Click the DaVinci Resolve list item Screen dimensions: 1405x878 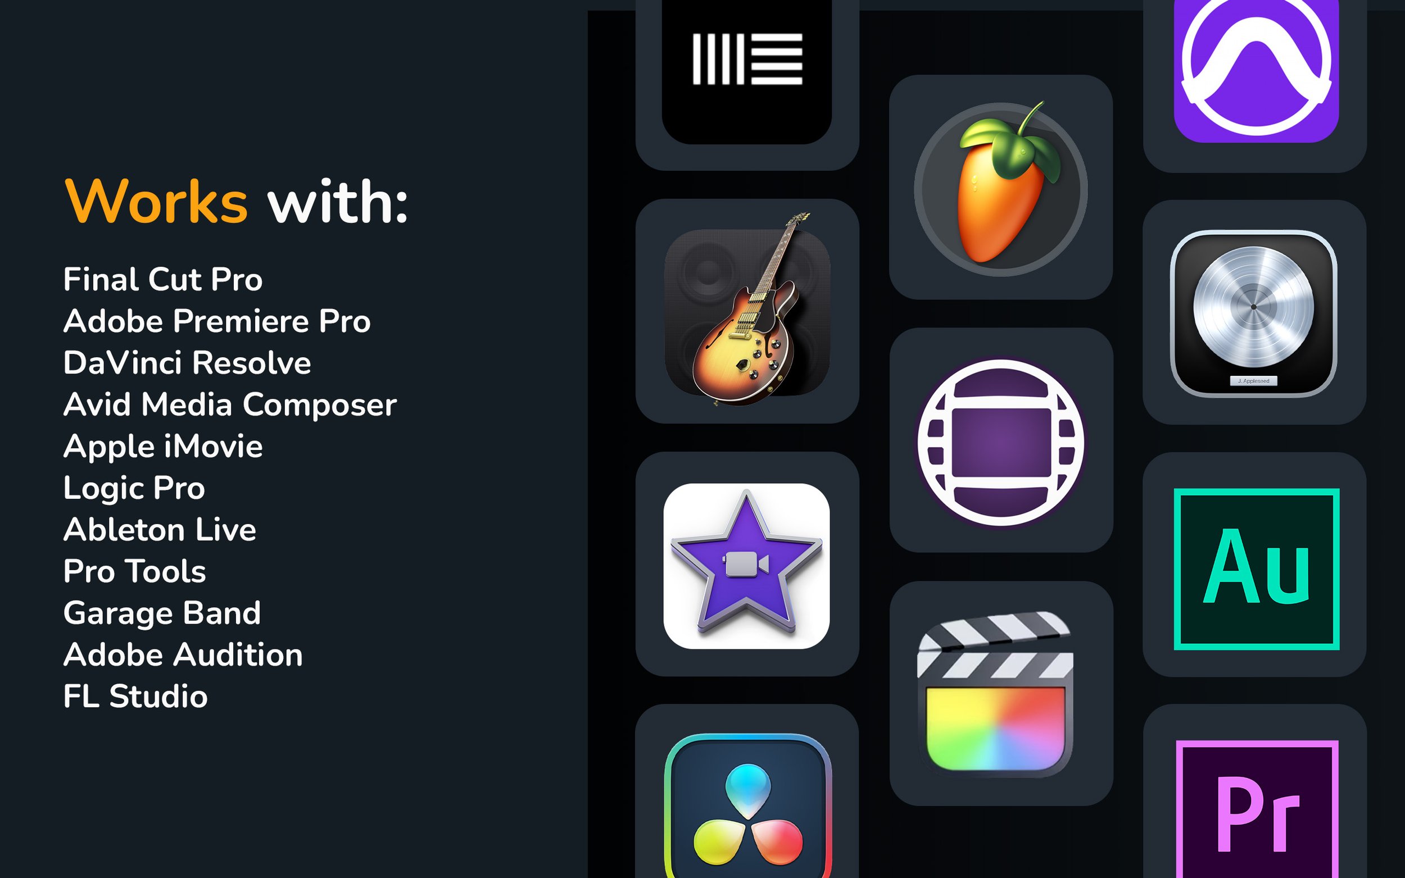(187, 363)
